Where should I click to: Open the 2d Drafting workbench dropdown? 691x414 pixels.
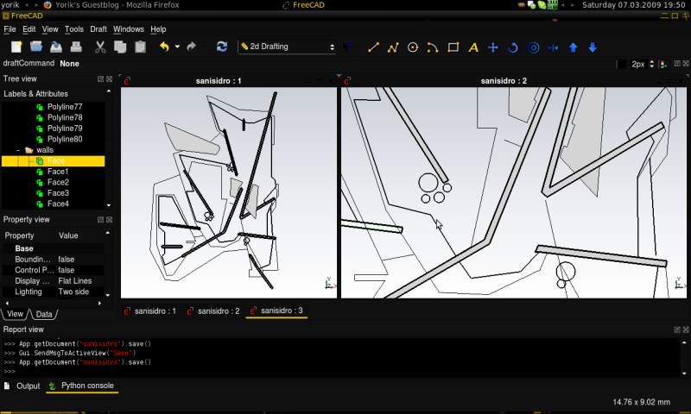point(288,47)
